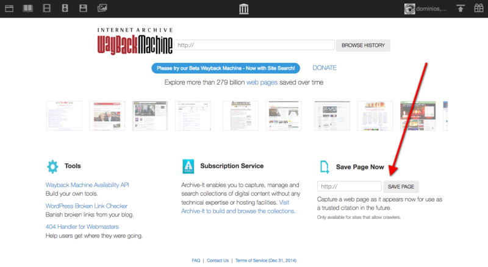
Task: Open the Contact Us footer link
Action: coord(218,260)
